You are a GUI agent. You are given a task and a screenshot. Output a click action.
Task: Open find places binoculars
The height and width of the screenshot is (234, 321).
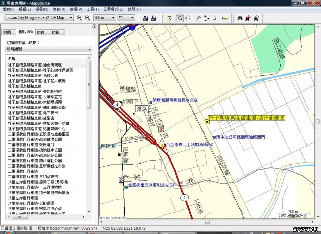pyautogui.click(x=240, y=18)
